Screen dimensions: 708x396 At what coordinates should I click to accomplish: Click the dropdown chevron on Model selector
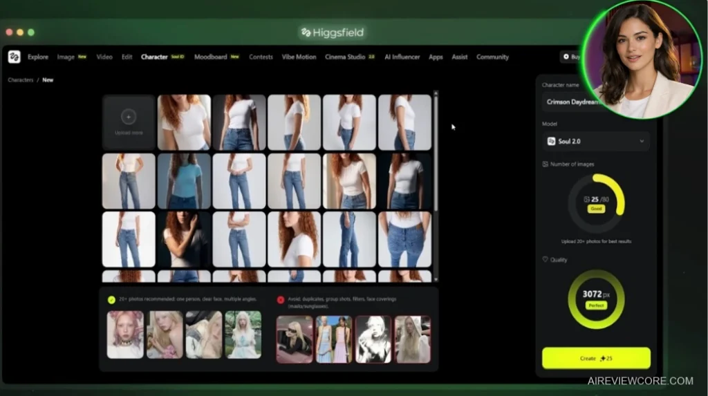(642, 142)
